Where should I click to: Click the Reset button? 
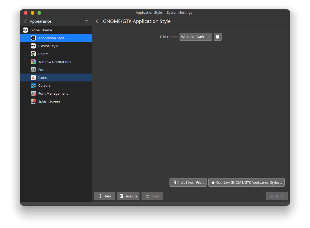click(x=152, y=196)
